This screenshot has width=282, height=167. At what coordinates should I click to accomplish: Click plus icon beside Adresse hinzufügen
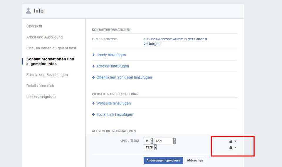click(93, 66)
